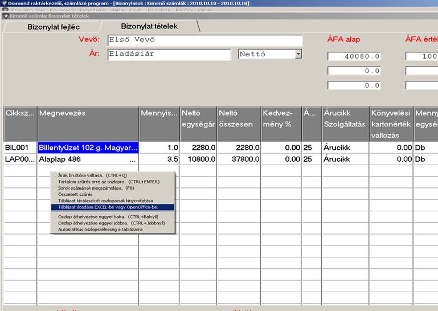This screenshot has width=438, height=311.
Task: Open Összetett szűrés from context menu
Action: click(x=113, y=194)
